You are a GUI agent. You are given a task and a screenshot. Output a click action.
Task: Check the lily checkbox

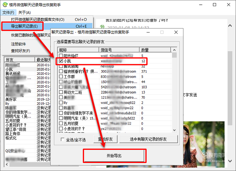pyautogui.click(x=61, y=102)
